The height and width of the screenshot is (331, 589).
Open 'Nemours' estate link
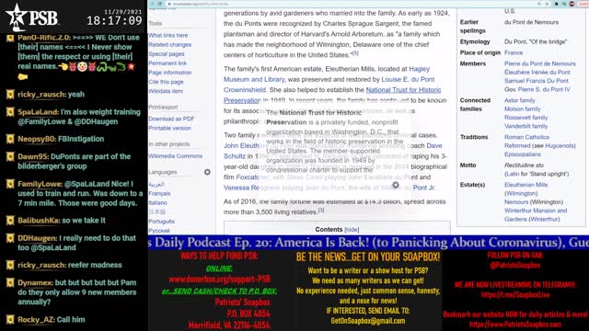coord(516,202)
